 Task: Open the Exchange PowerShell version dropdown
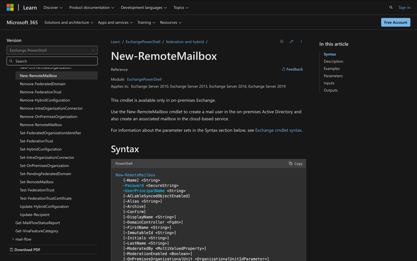tap(52, 50)
